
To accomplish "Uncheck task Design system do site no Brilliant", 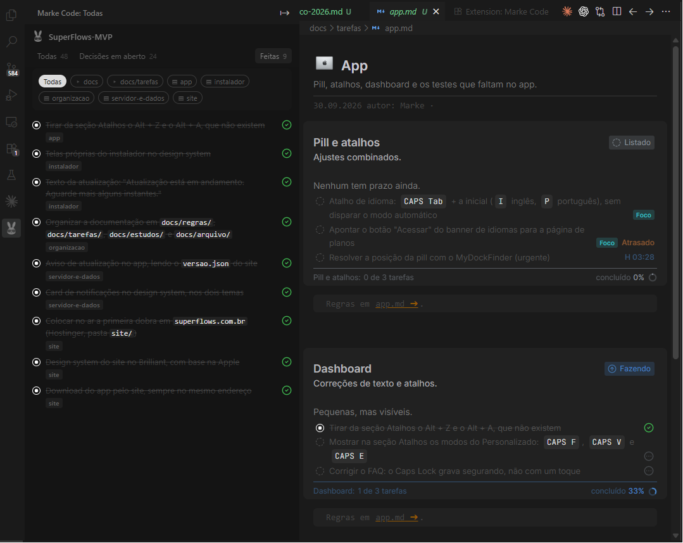I will (37, 362).
